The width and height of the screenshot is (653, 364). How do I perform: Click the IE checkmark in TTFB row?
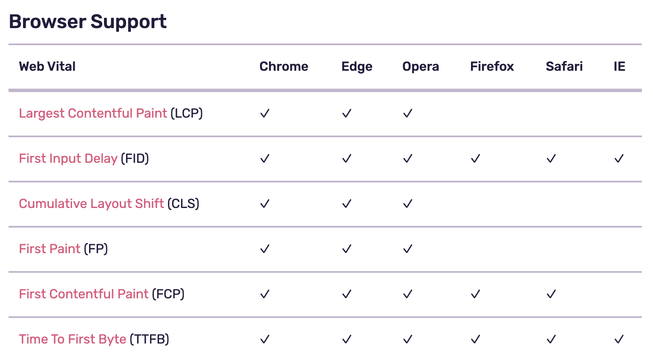(619, 339)
